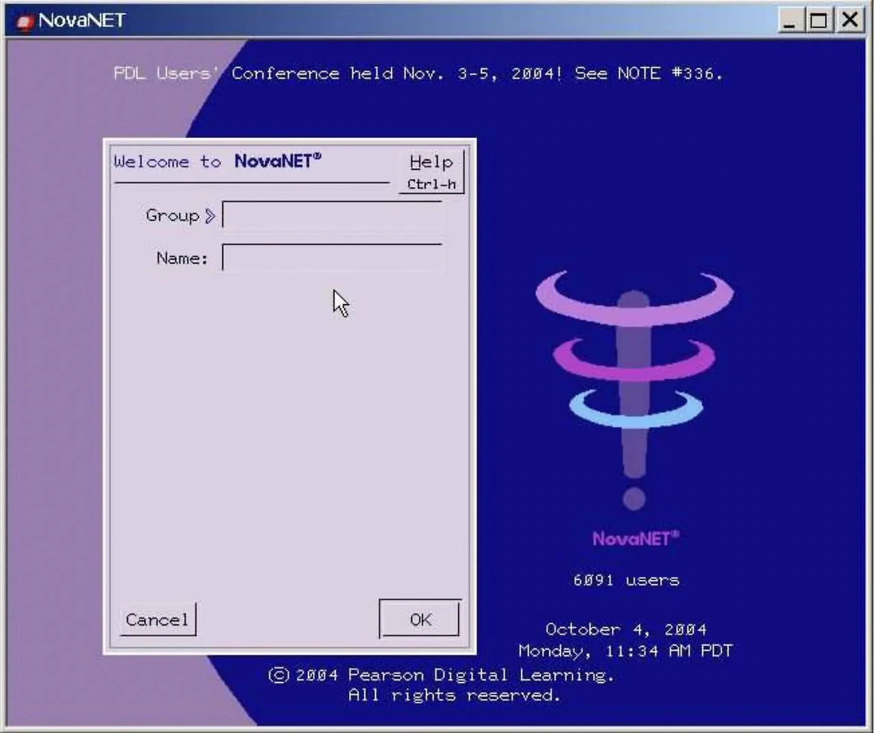Click the NovaNET title bar app icon
The width and height of the screenshot is (874, 733).
[25, 21]
